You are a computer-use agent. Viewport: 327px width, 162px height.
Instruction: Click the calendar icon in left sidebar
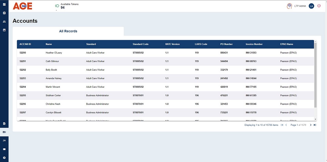pyautogui.click(x=4, y=30)
